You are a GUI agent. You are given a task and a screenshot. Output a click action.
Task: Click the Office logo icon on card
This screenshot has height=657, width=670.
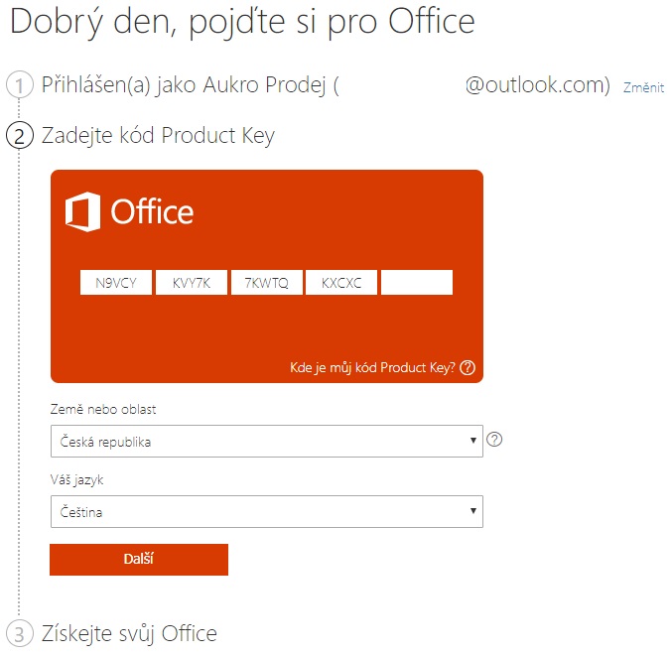tap(83, 211)
